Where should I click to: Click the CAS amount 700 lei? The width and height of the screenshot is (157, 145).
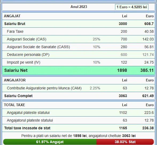[x=124, y=39]
